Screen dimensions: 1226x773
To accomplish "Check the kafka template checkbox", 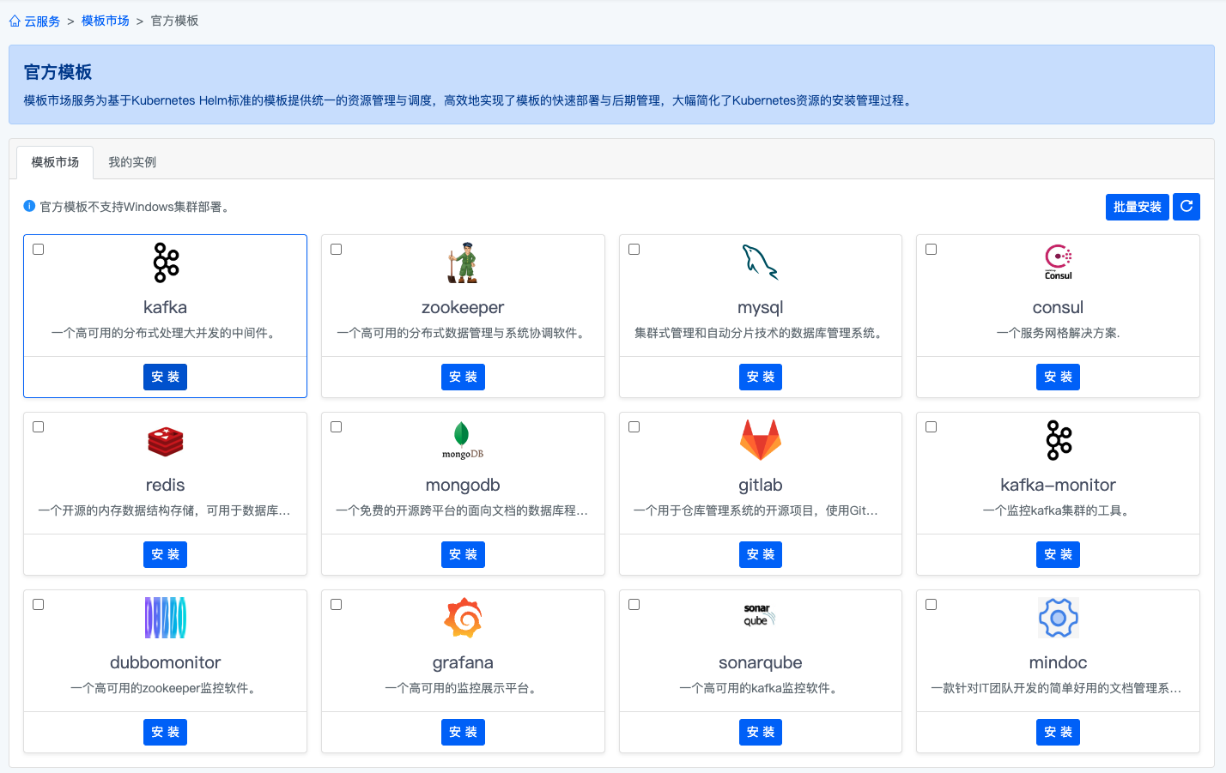I will pos(38,249).
